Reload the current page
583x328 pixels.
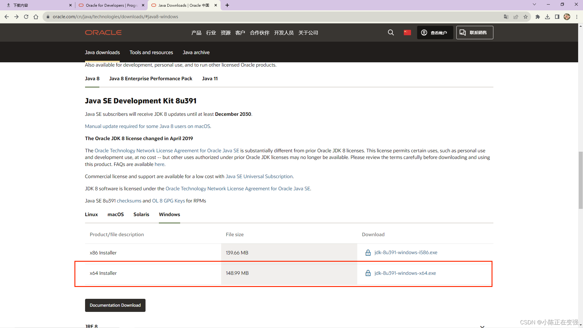(x=26, y=17)
